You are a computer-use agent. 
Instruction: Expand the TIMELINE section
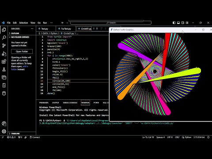click(x=22, y=133)
